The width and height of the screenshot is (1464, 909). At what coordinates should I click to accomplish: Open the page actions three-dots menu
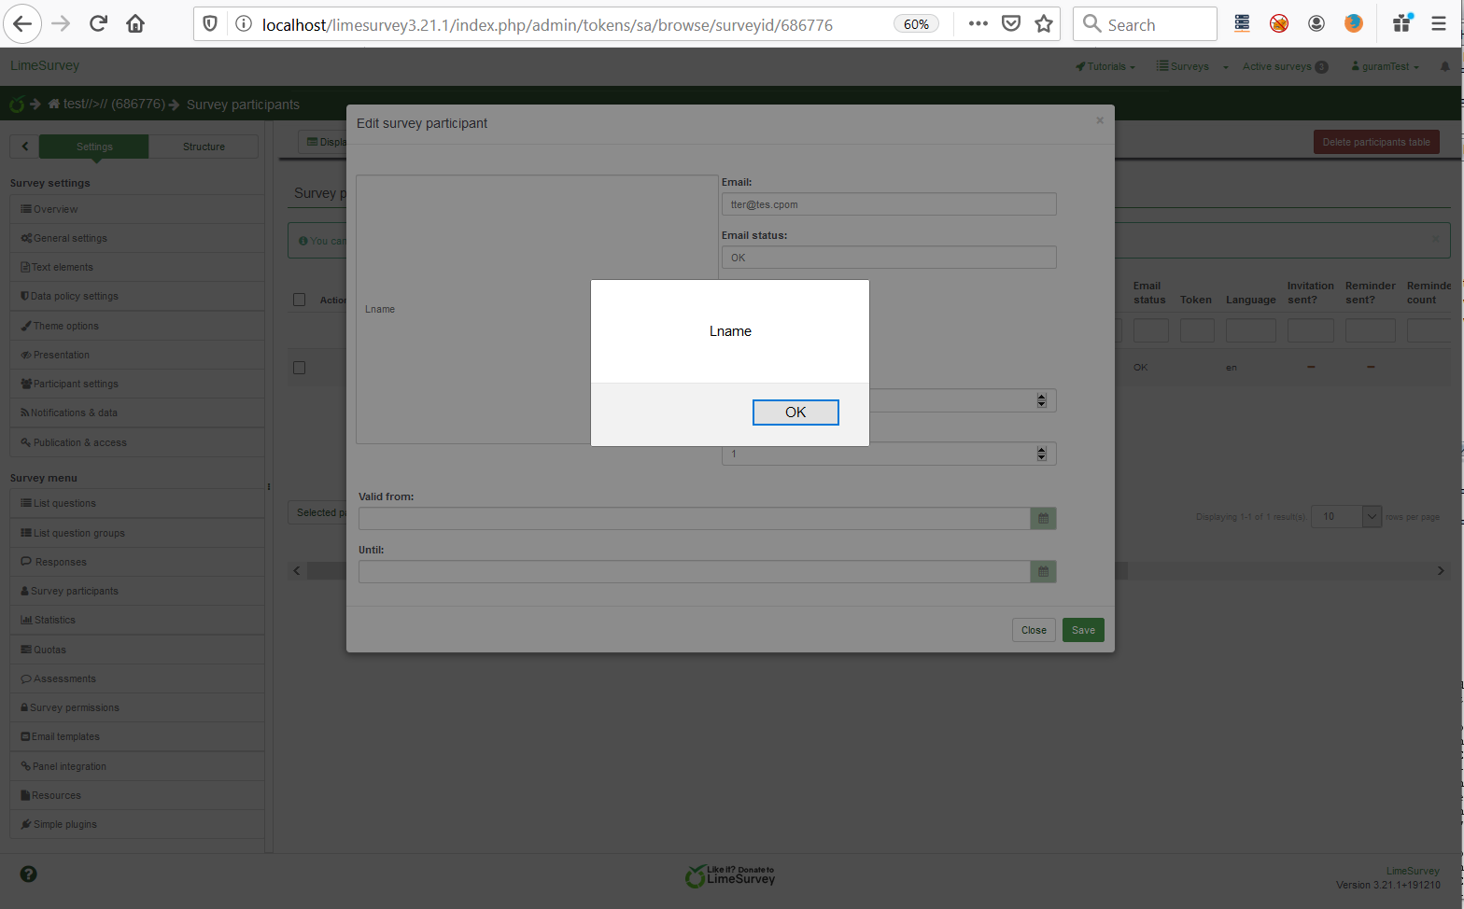[x=978, y=24]
